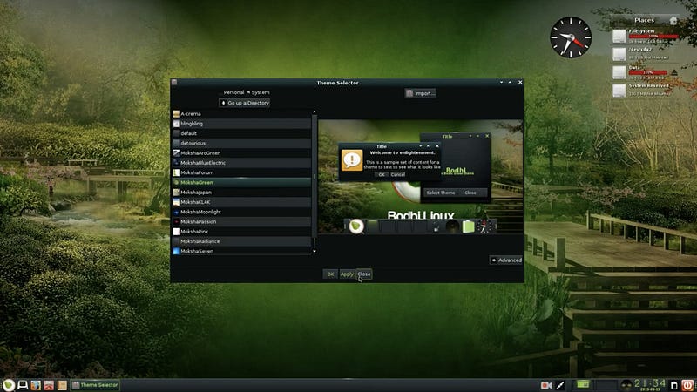Open the Bodhi leaf start menu
This screenshot has width=697, height=392.
click(x=9, y=385)
